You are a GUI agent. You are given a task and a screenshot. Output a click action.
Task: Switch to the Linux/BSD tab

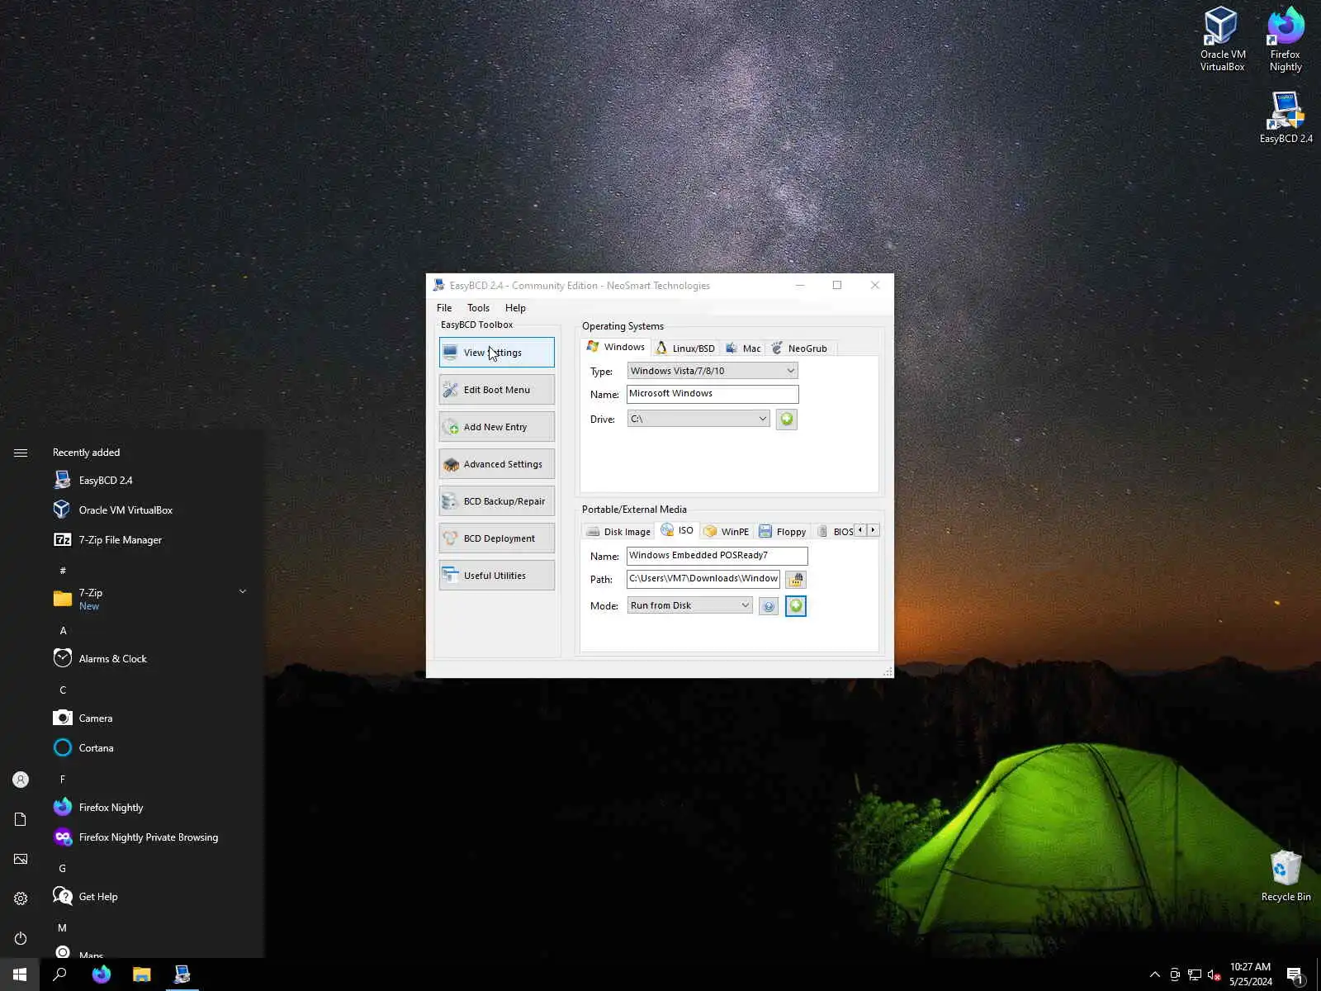pyautogui.click(x=685, y=349)
